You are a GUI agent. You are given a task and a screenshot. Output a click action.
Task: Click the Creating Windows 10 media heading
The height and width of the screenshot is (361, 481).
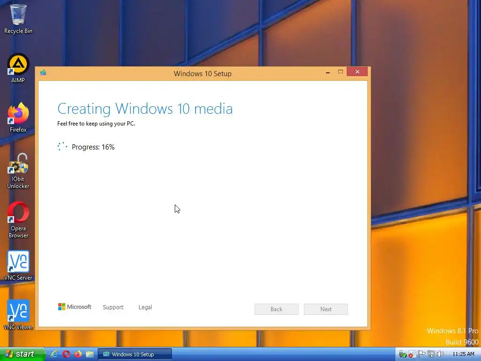(145, 109)
